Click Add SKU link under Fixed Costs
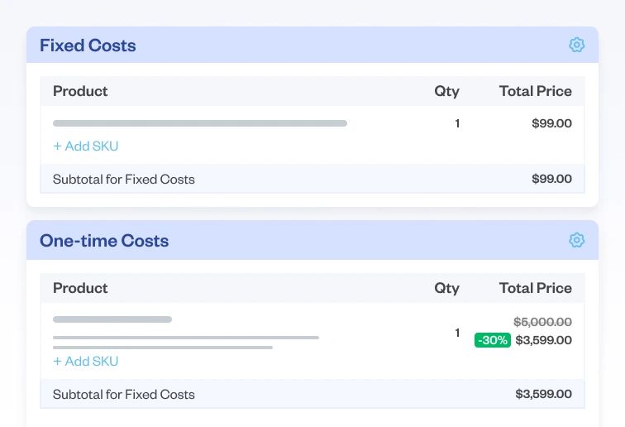625x427 pixels. tap(86, 146)
